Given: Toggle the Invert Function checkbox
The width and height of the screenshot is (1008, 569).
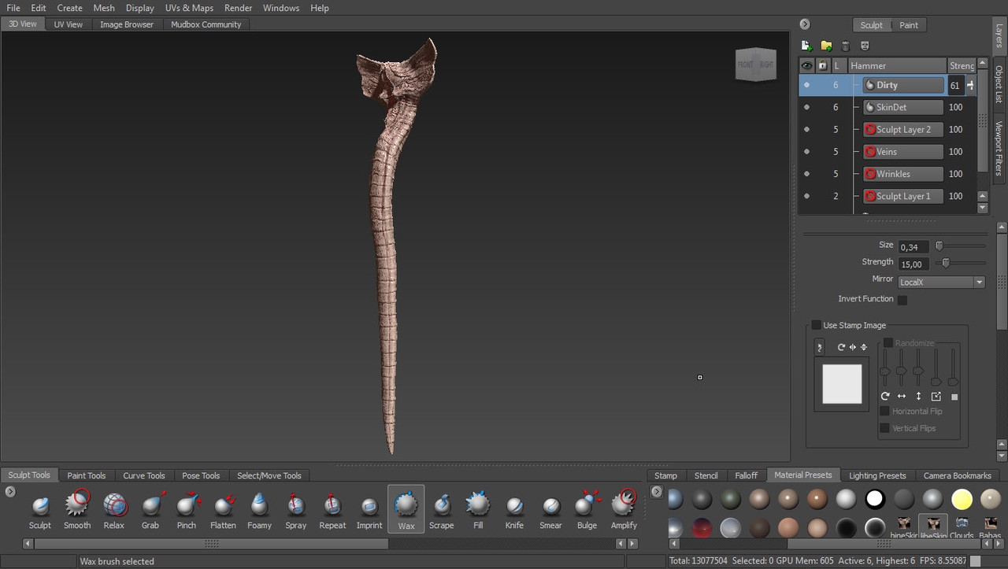Looking at the screenshot, I should pos(902,300).
